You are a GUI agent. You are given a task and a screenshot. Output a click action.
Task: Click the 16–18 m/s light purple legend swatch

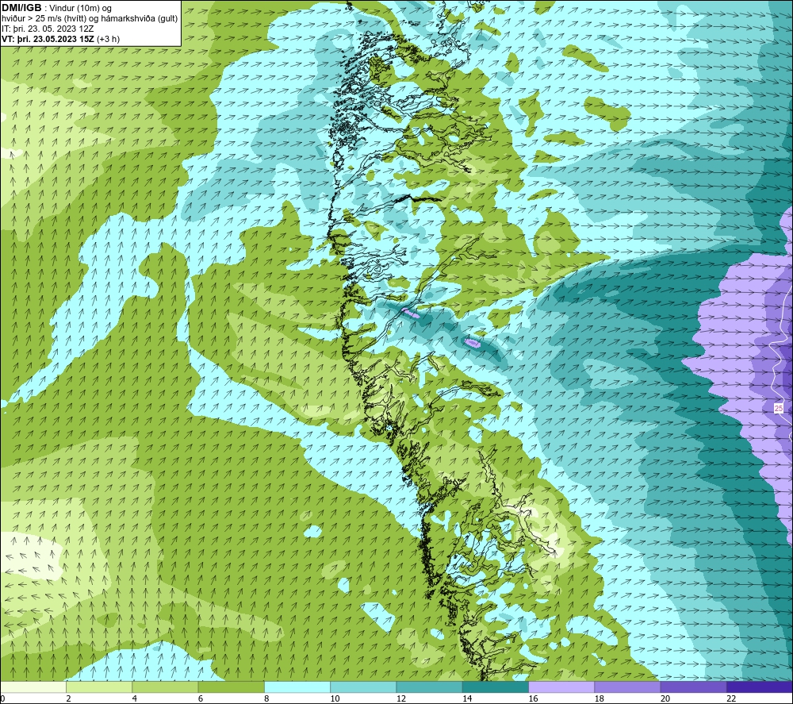pos(561,687)
